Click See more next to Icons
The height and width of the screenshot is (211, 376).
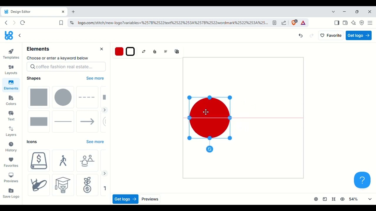click(x=95, y=142)
